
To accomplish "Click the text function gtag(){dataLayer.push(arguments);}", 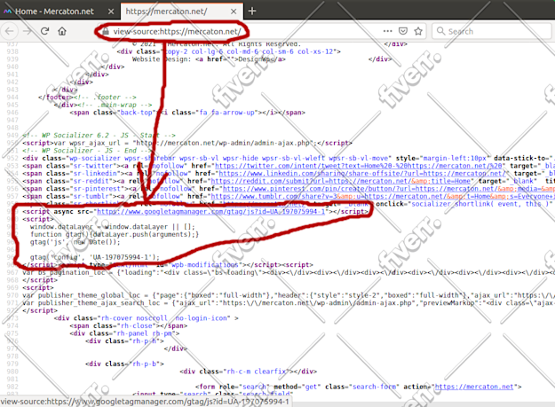I will [x=115, y=234].
